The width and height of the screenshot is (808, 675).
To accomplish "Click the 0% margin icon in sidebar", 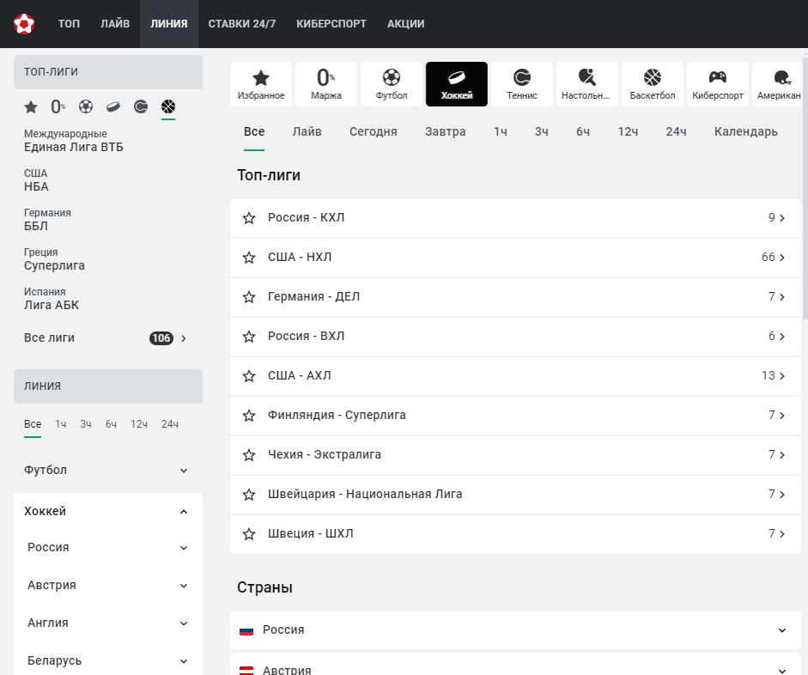I will [x=58, y=107].
